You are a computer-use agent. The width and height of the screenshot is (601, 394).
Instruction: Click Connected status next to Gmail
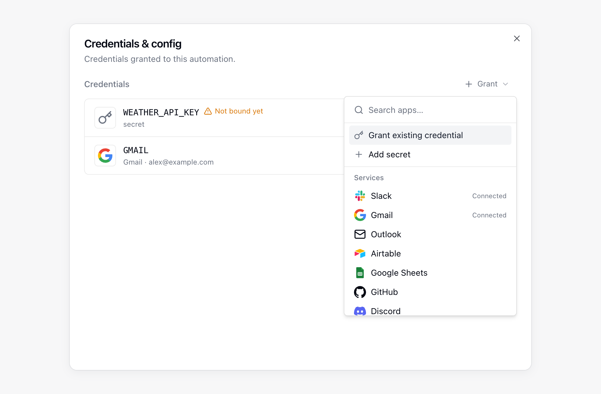489,215
